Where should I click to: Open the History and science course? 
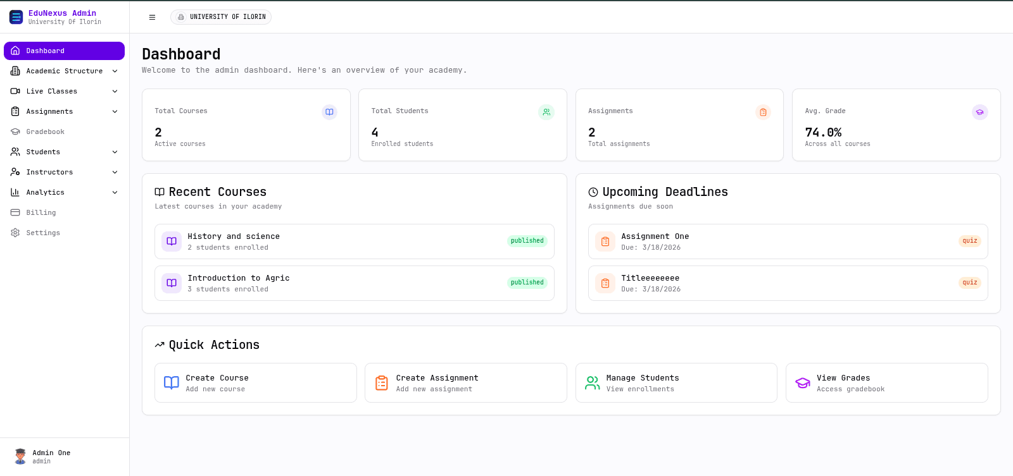click(355, 241)
